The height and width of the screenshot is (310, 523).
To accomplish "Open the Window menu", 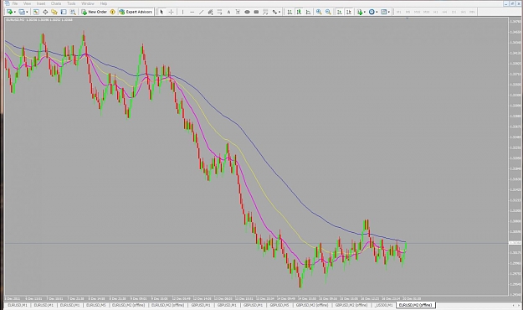I will pos(88,3).
